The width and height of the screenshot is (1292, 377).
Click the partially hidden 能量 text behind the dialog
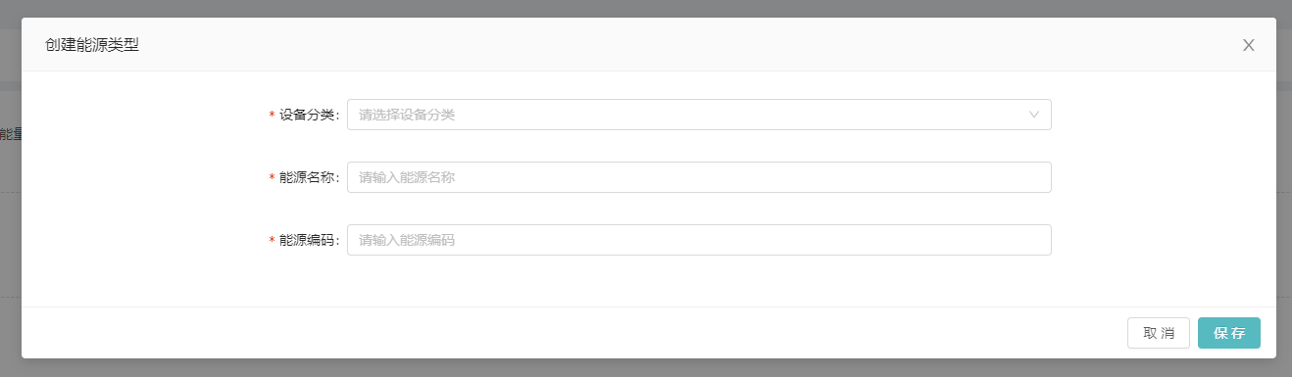point(10,133)
